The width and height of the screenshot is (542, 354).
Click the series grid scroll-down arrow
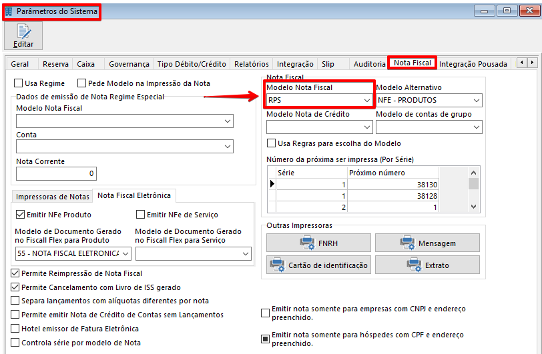(x=473, y=207)
